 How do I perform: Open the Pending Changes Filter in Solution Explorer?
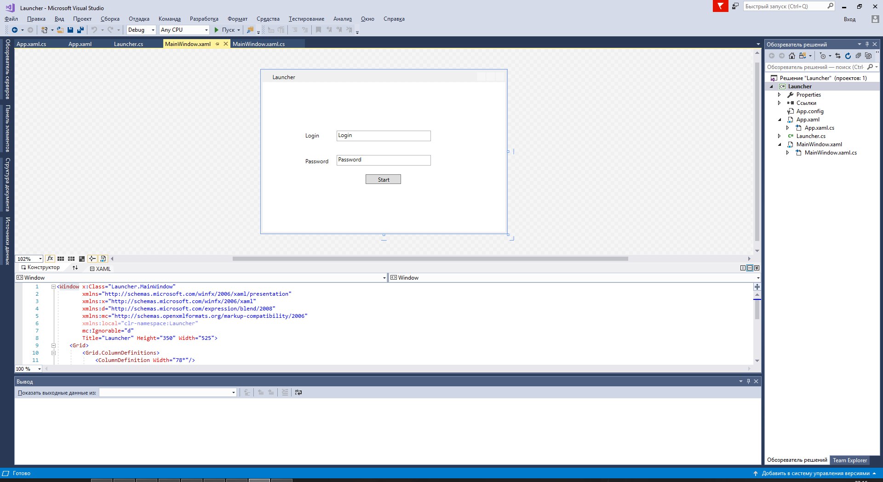click(823, 56)
